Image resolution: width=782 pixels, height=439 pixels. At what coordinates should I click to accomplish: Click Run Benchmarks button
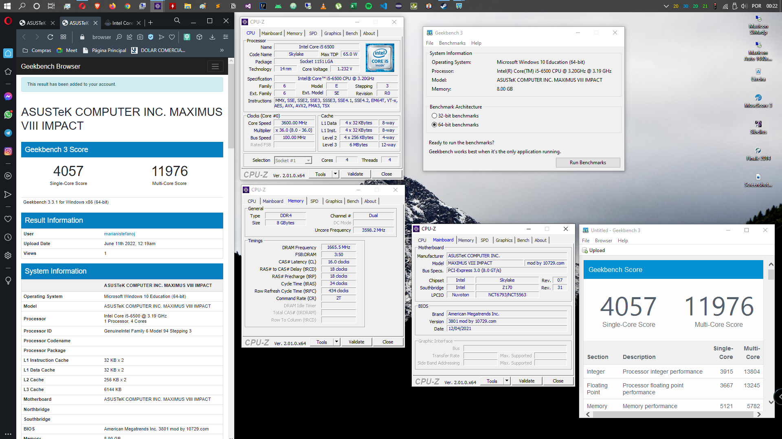(x=588, y=163)
